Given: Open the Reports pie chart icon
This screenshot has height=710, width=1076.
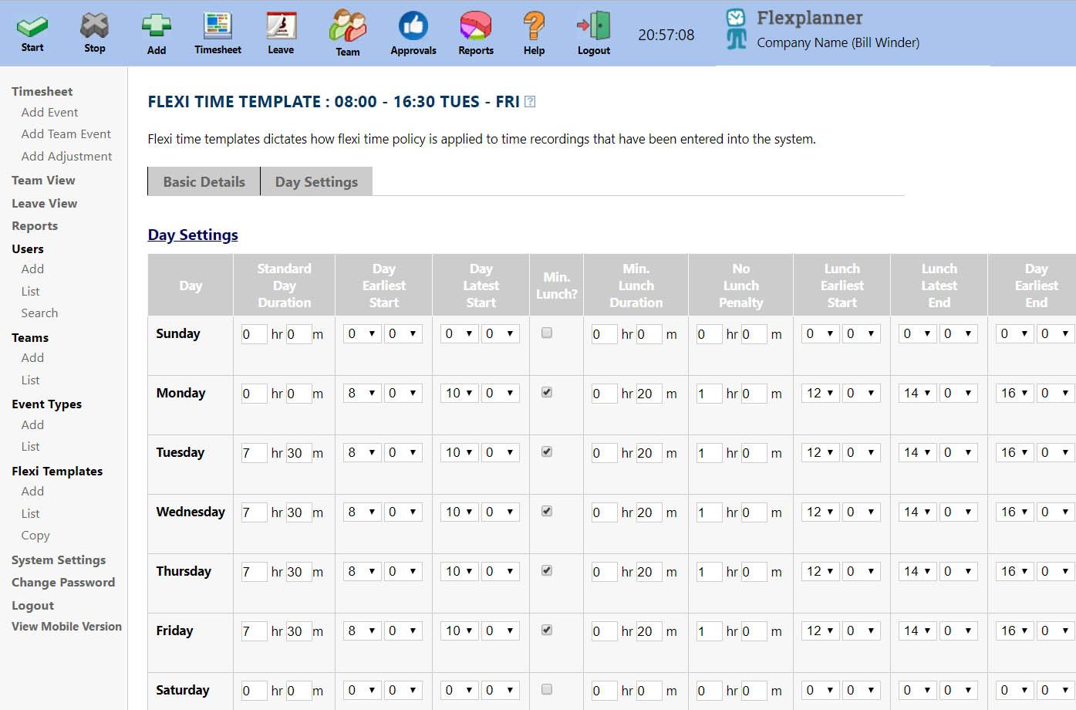Looking at the screenshot, I should [x=476, y=26].
